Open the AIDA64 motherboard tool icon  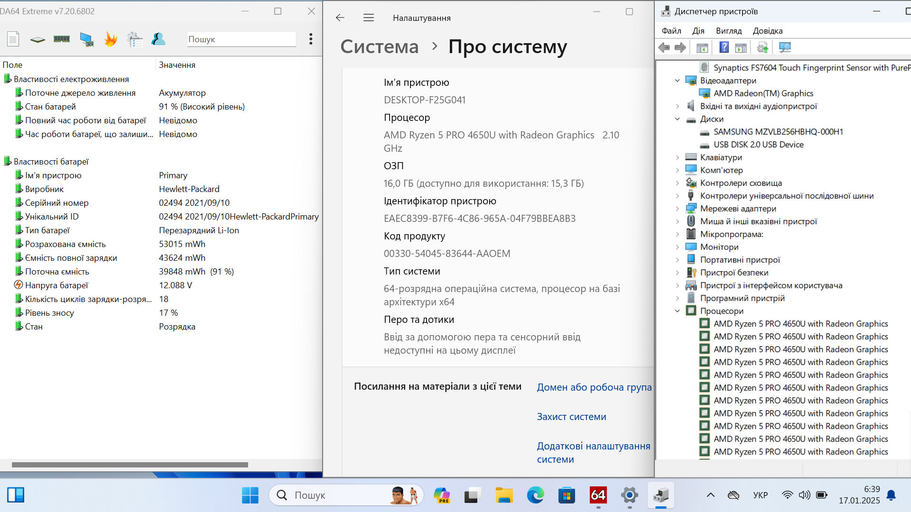click(37, 39)
